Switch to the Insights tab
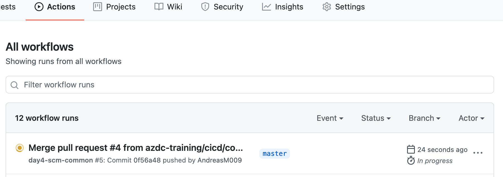 [x=289, y=6]
